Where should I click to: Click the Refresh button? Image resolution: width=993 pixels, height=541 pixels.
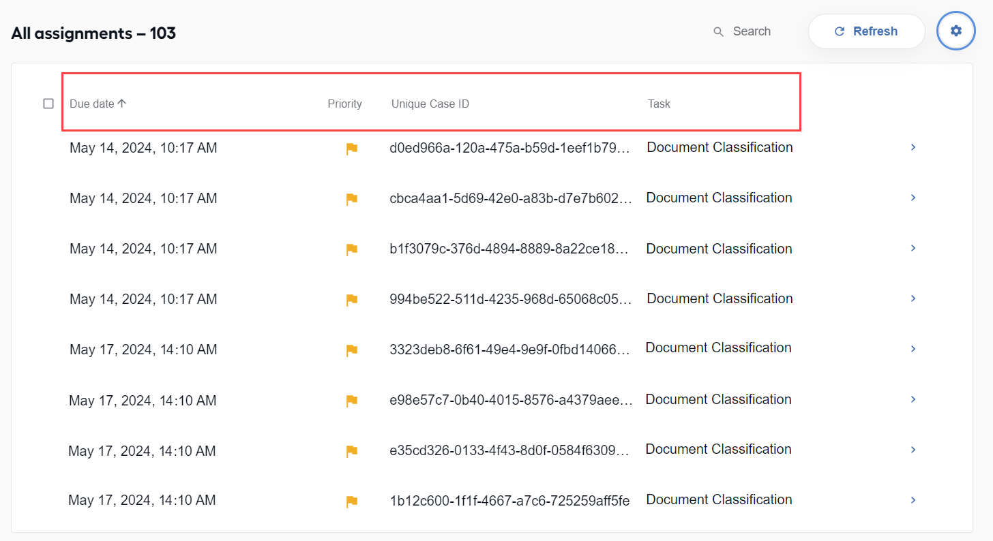tap(866, 31)
